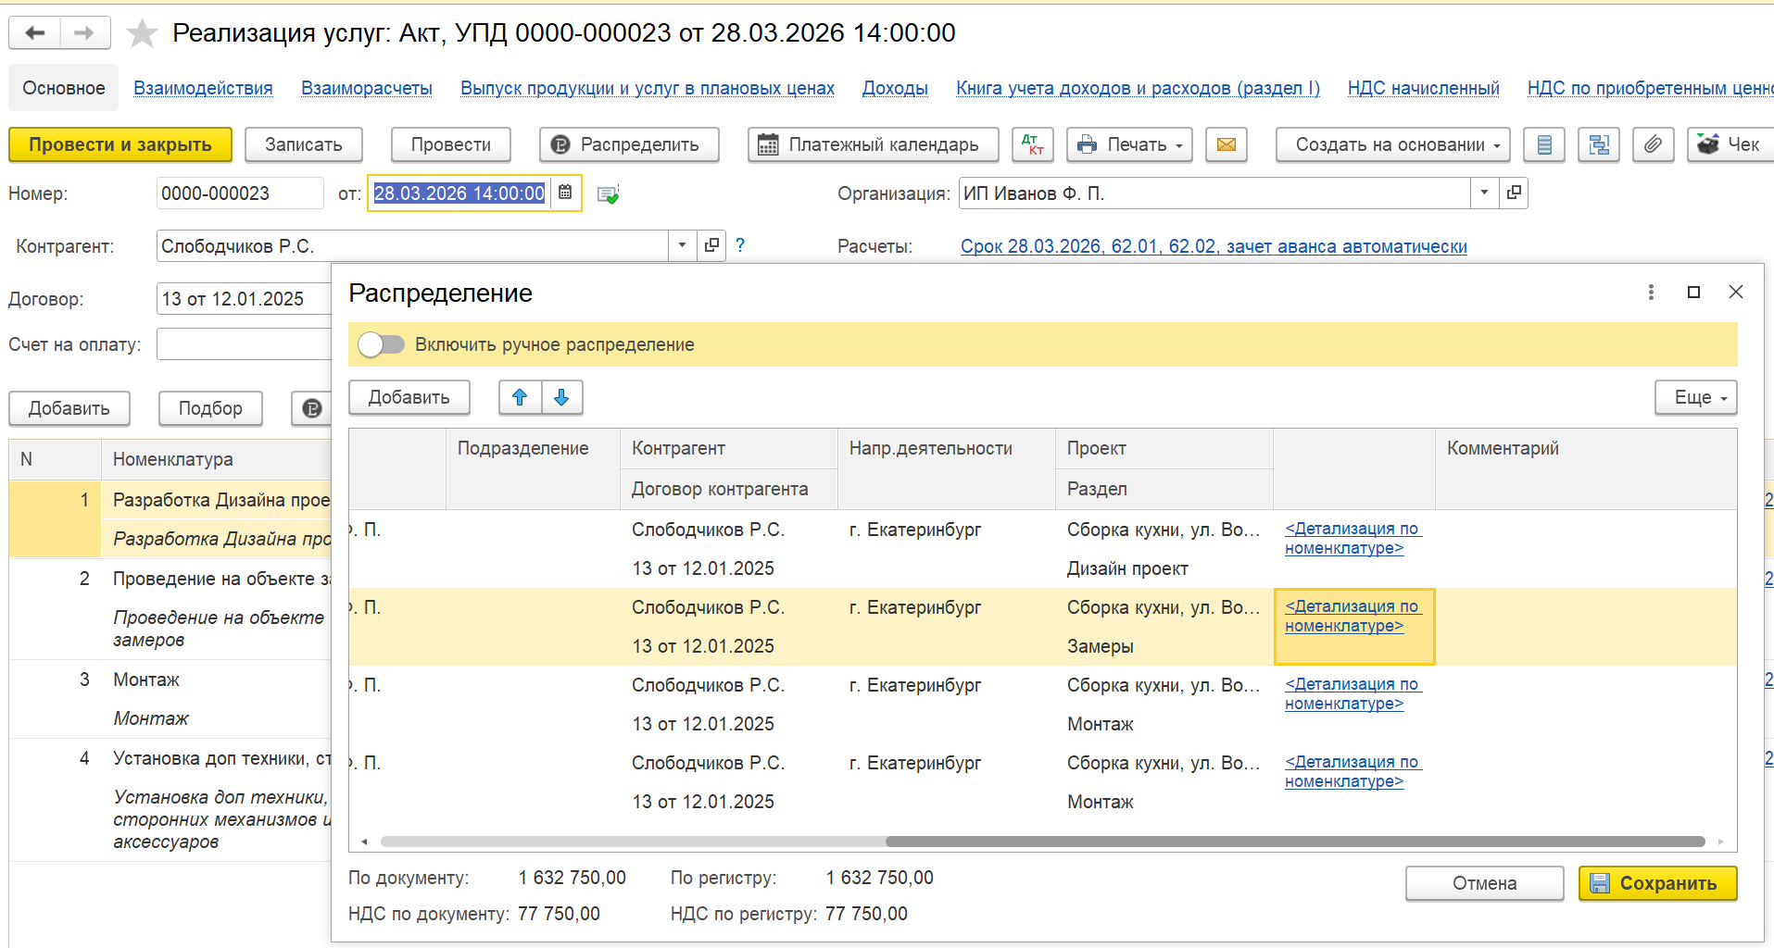Open attached files paperclip icon
The image size is (1774, 948).
[1653, 144]
